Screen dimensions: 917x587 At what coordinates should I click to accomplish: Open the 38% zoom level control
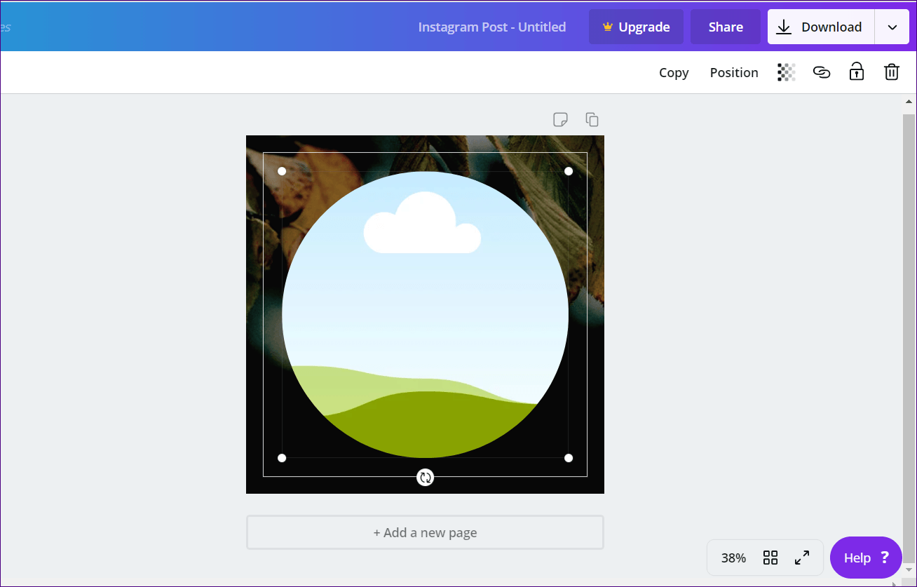coord(733,558)
